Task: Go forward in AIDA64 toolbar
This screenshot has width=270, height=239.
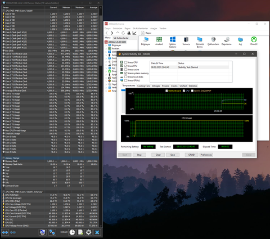Action: coord(112,33)
